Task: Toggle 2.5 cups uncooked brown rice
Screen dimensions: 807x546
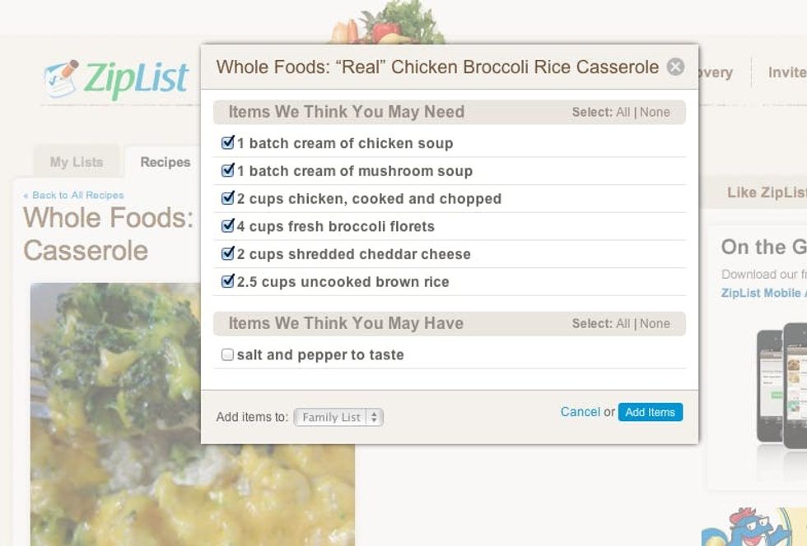Action: [x=228, y=281]
